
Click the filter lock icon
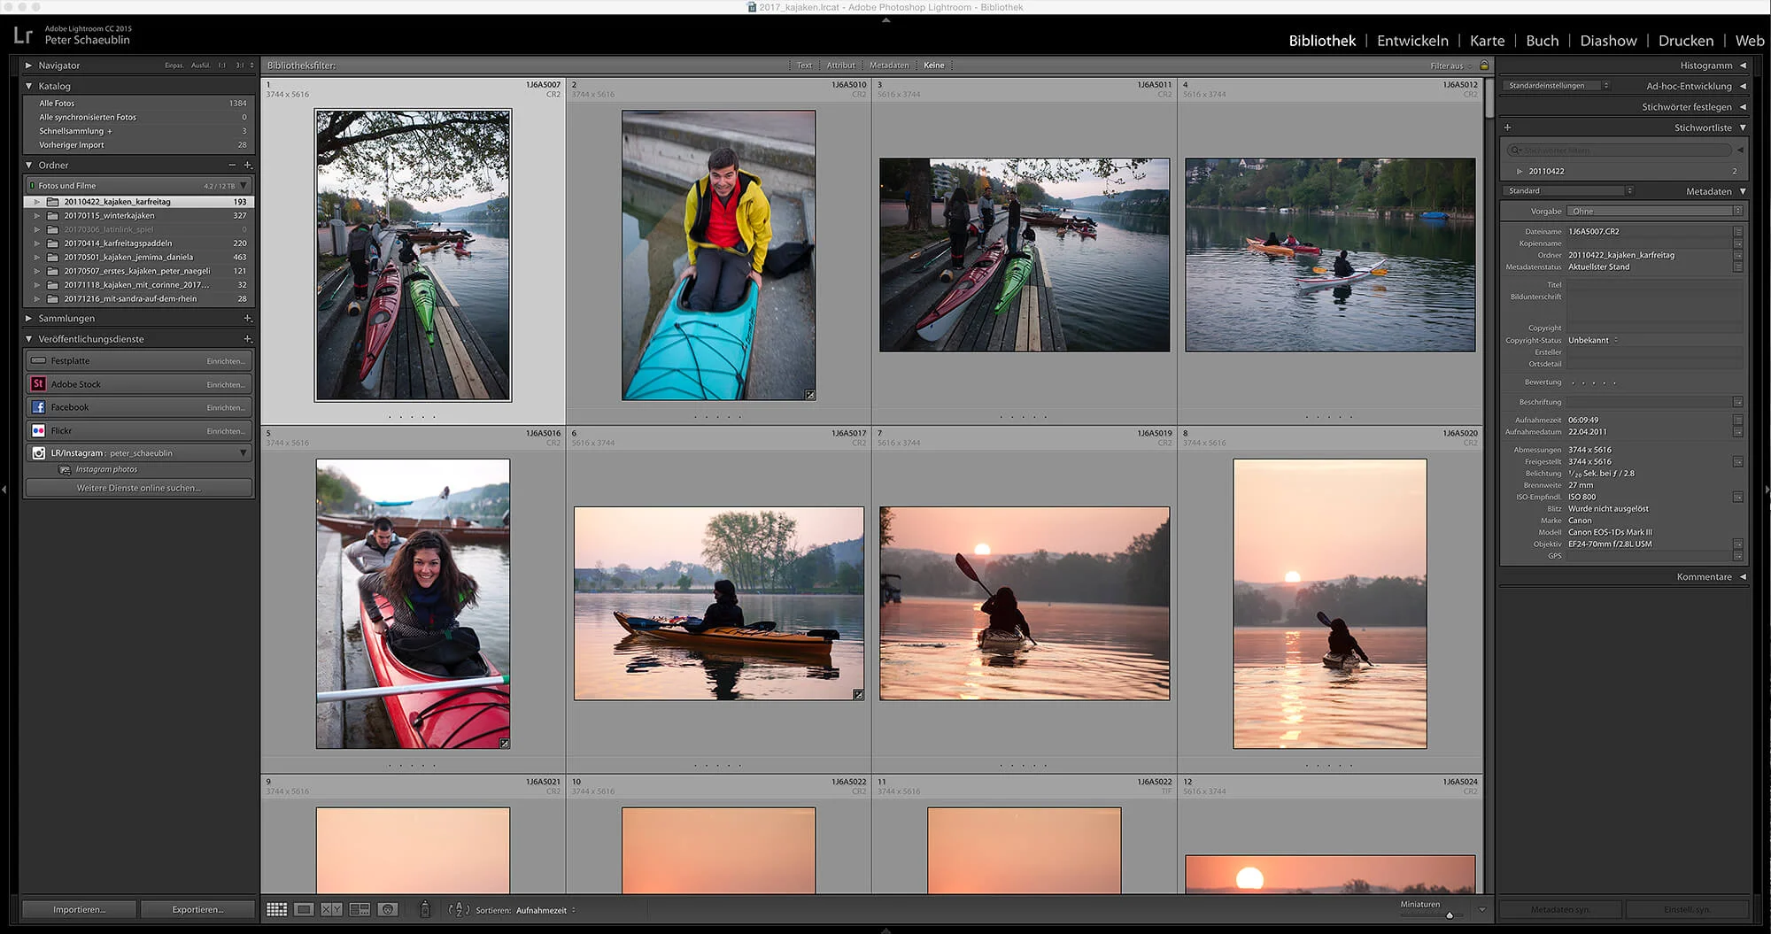click(x=1484, y=66)
